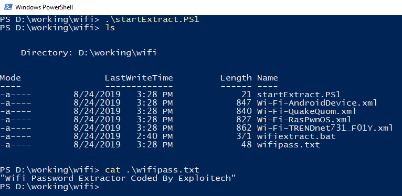Click the wifiextract.bat file name

point(296,136)
